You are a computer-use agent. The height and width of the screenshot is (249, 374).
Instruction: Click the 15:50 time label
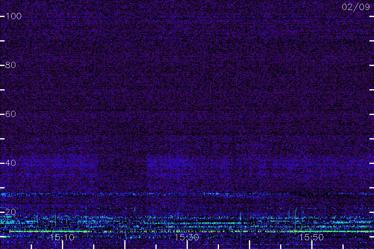[x=311, y=237]
